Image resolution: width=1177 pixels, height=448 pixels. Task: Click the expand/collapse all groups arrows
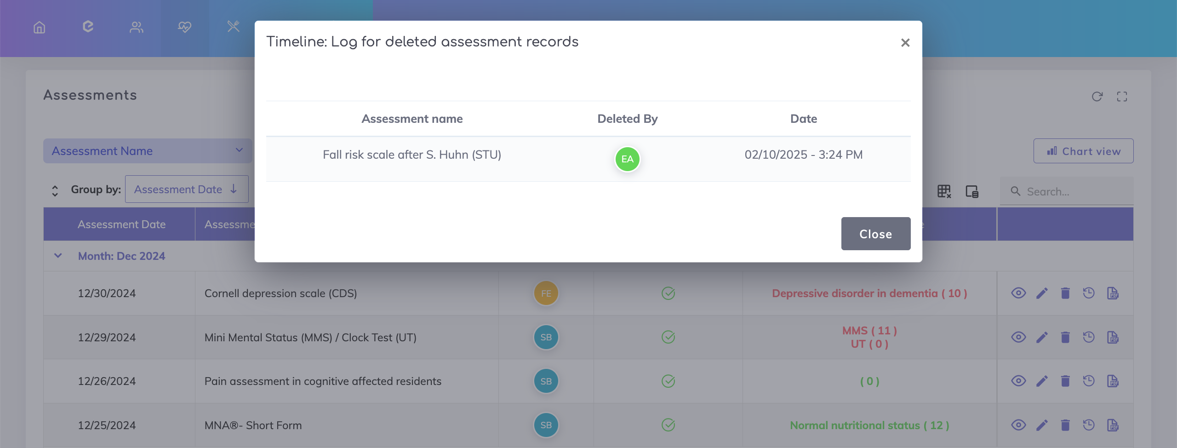pos(55,190)
